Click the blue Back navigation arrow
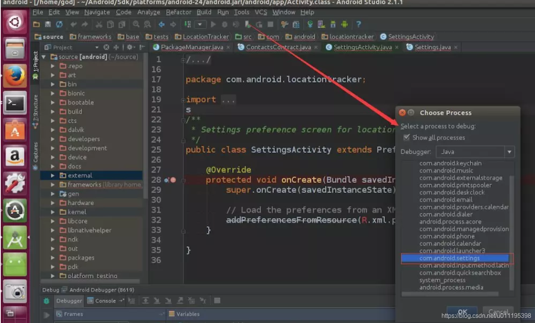The height and width of the screenshot is (323, 535). 161,24
